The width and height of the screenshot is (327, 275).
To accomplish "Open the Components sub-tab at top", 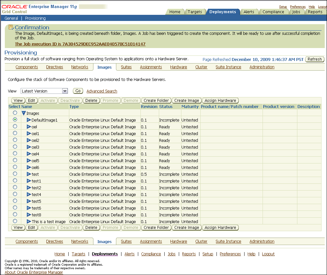I will pyautogui.click(x=27, y=67).
